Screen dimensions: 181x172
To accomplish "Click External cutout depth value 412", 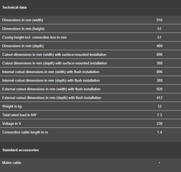I will [x=159, y=98].
